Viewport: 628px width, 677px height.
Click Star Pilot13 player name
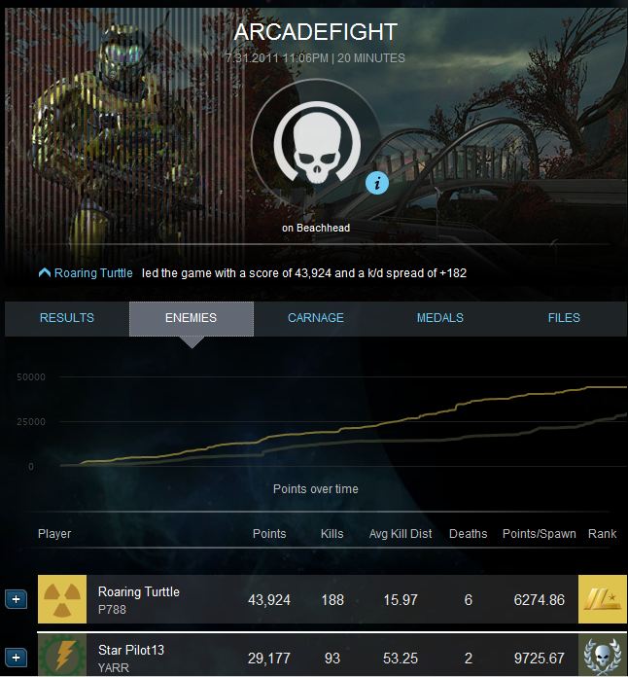tap(131, 650)
